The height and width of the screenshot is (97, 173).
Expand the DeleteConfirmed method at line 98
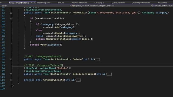click(x=11, y=74)
